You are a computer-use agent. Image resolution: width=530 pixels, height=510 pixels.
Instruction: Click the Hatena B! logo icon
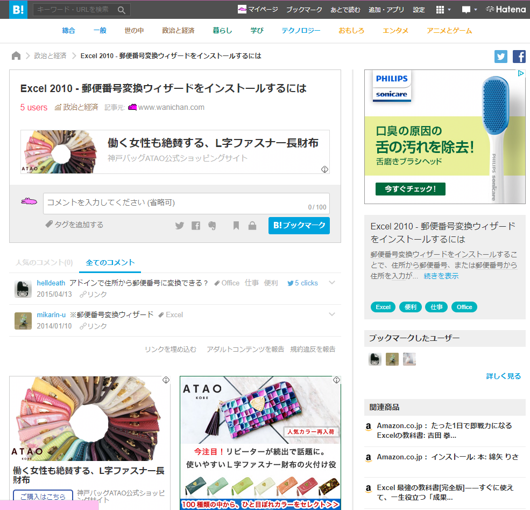click(18, 10)
